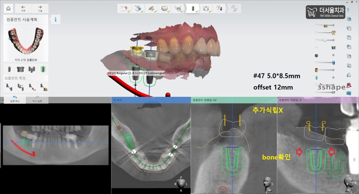Image resolution: width=359 pixels, height=194 pixels.
Task: Click the red nerve endpoint sphere
Action: 168,94
